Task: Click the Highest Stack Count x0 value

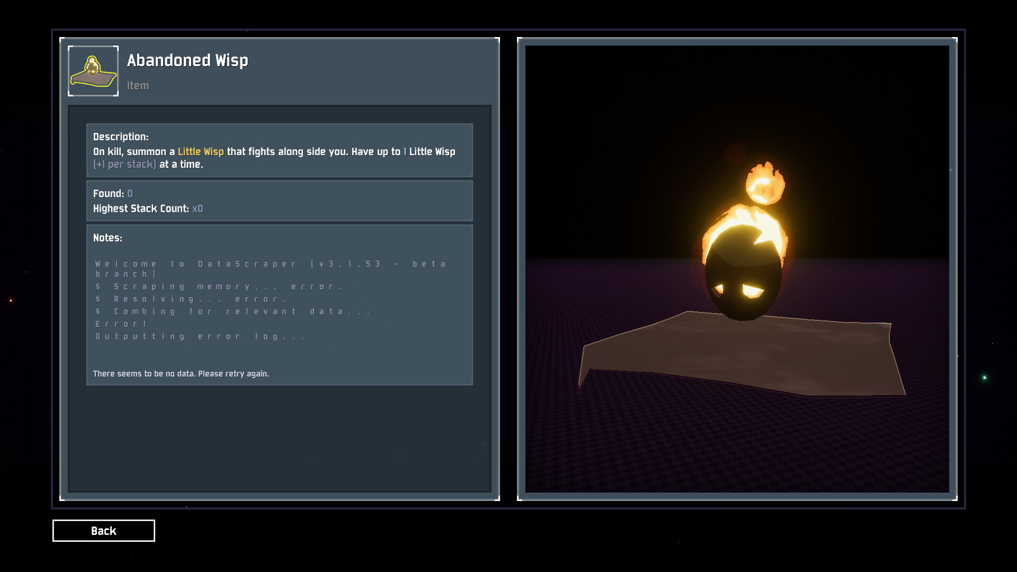Action: (x=197, y=209)
